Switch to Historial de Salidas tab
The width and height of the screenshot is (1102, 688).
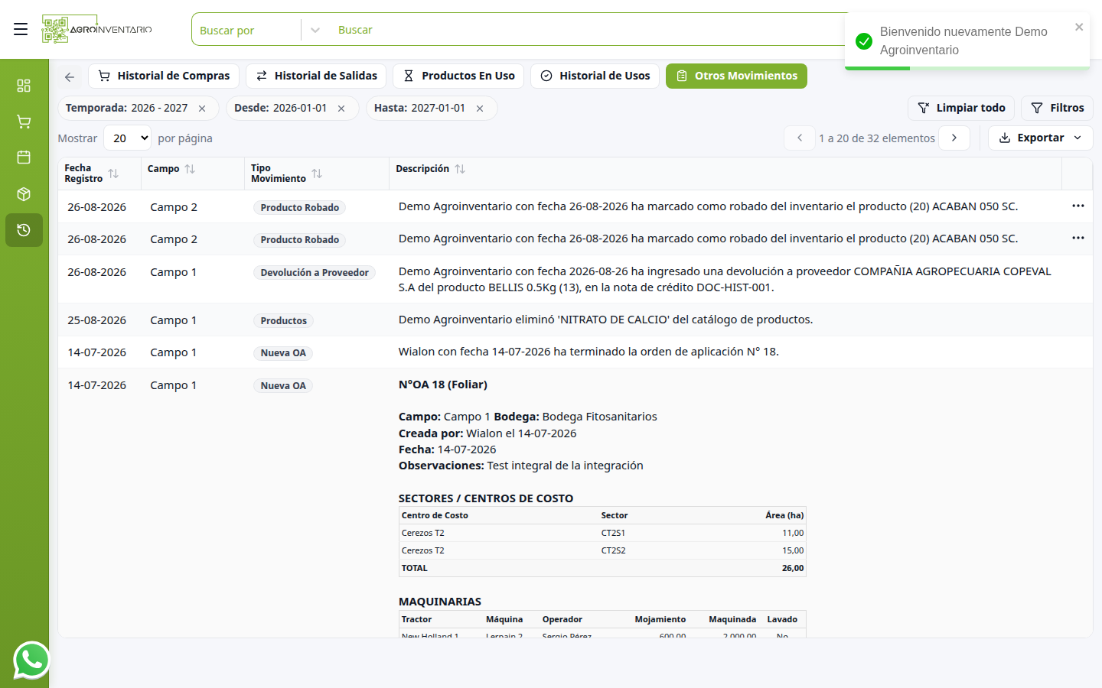(316, 76)
